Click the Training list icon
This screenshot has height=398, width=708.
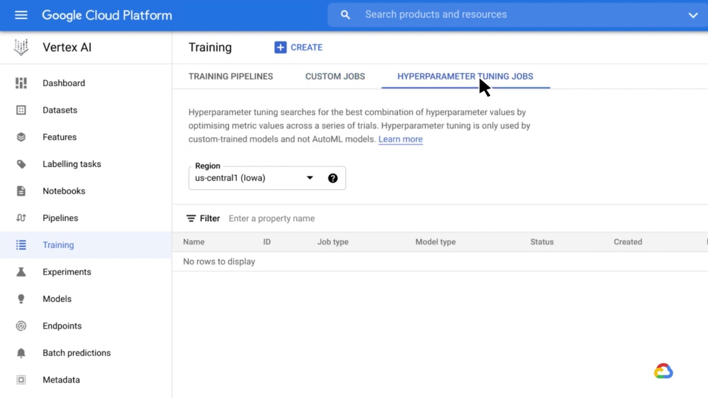21,245
